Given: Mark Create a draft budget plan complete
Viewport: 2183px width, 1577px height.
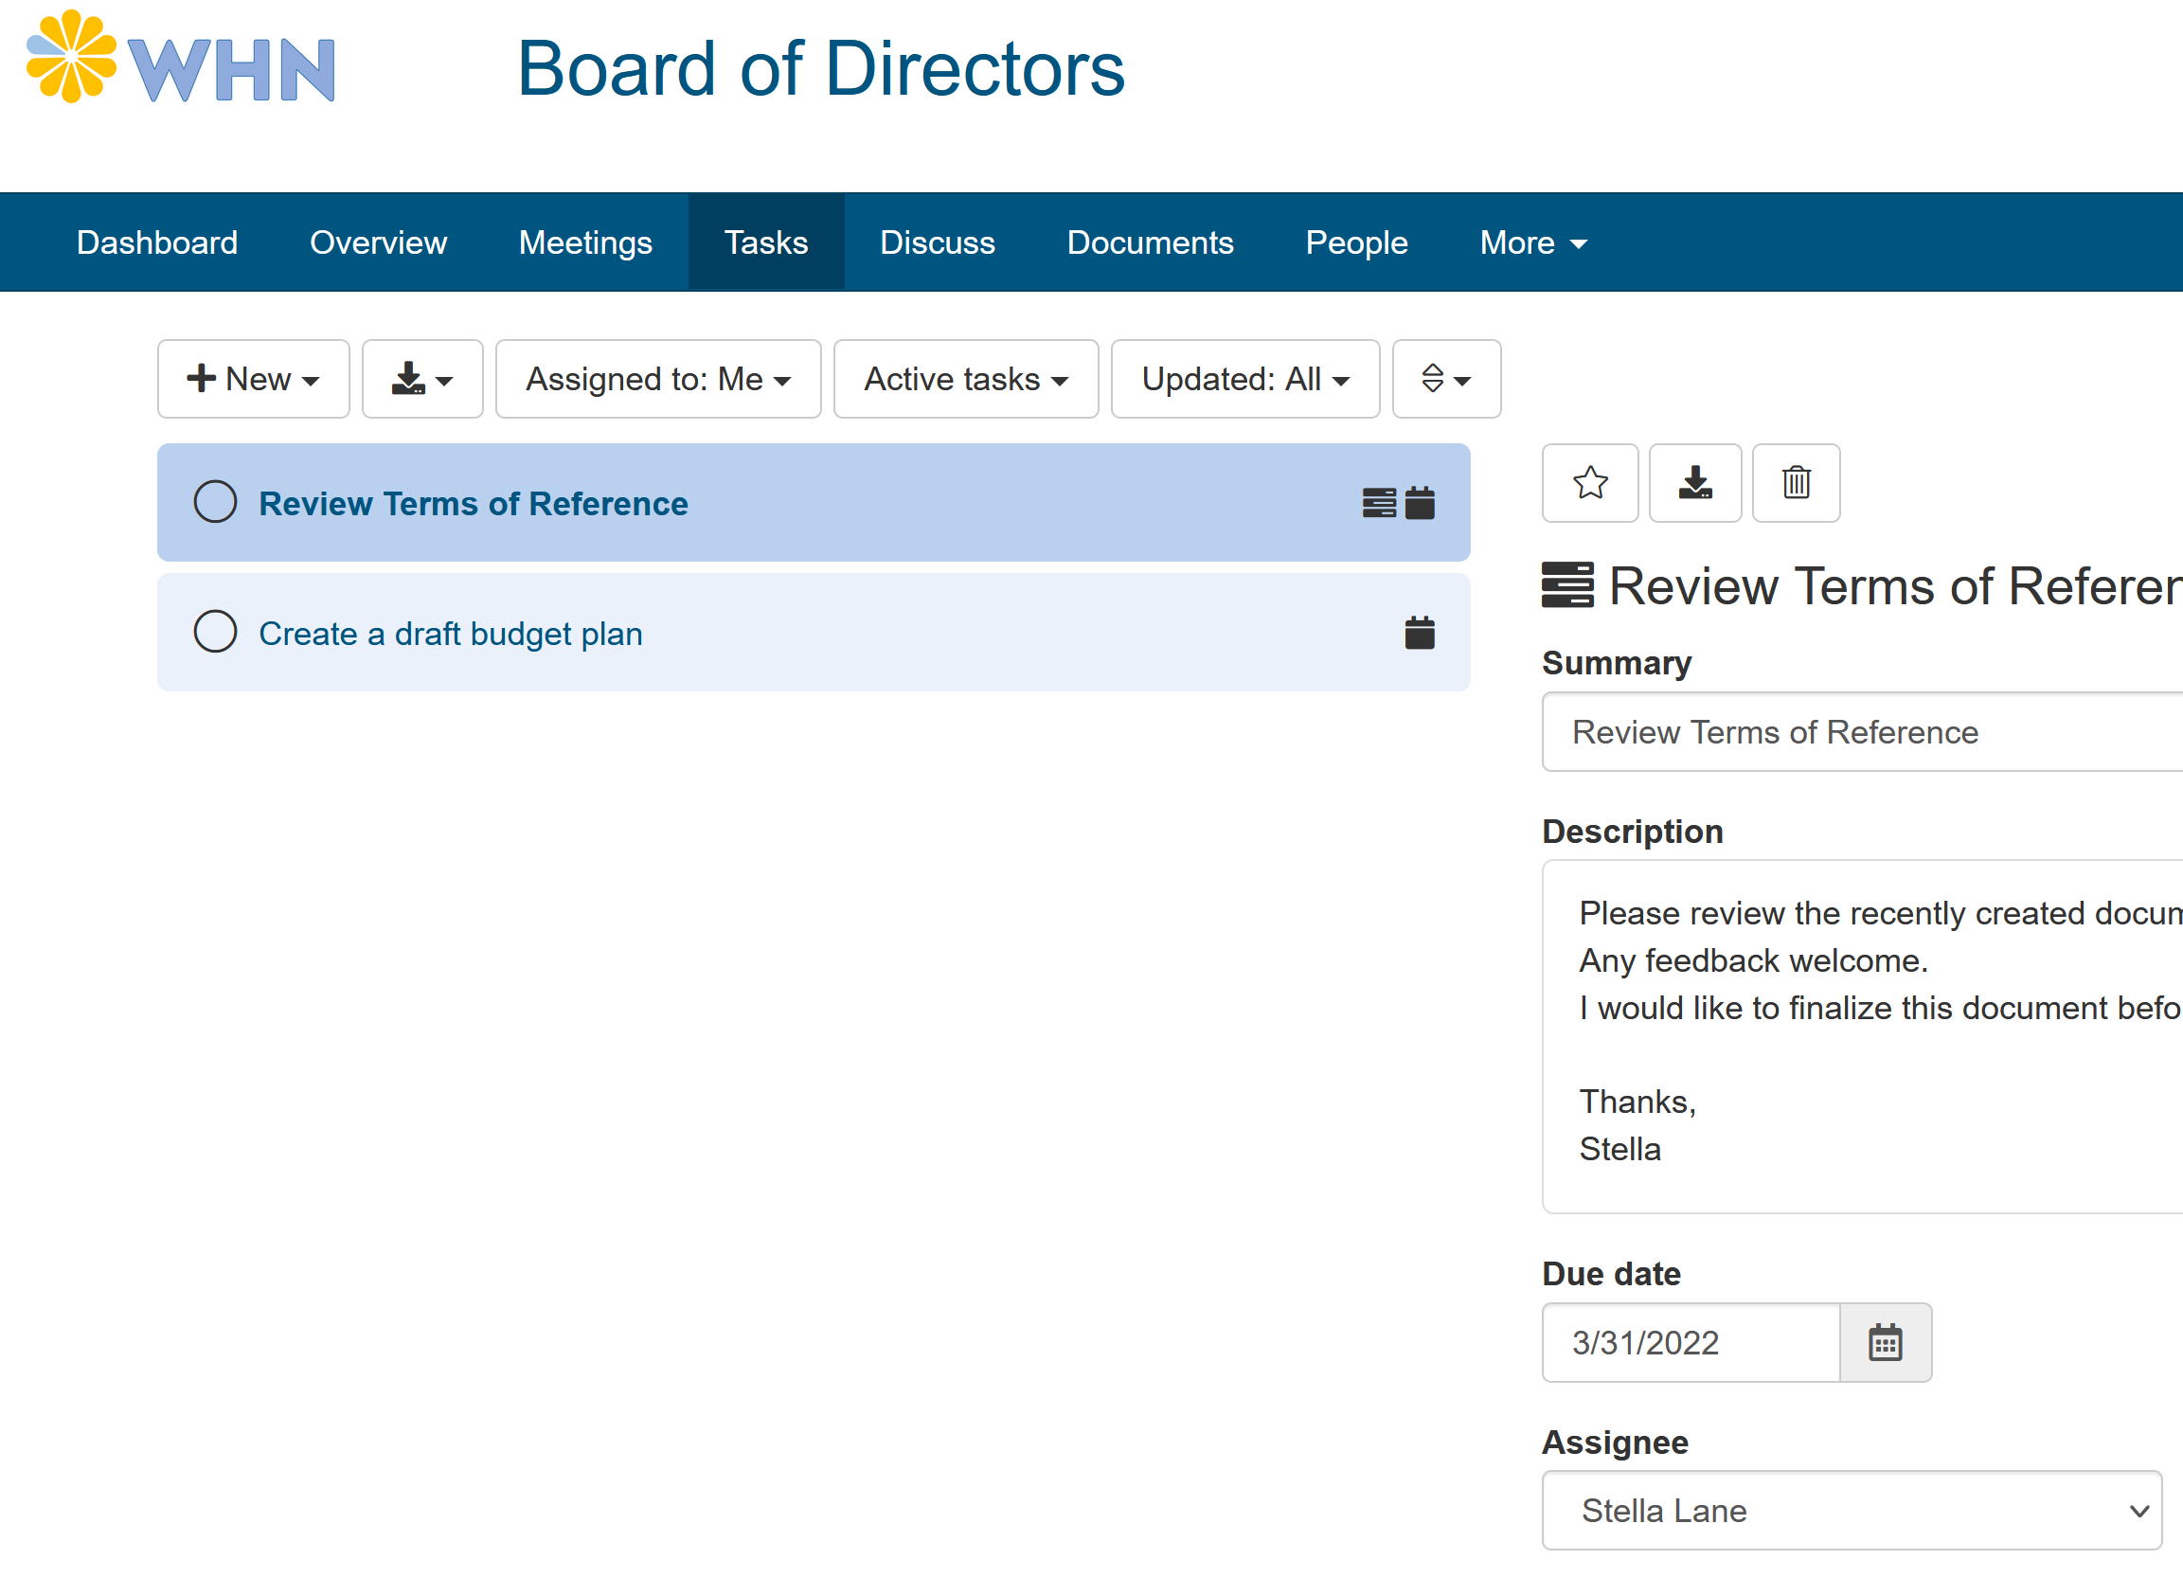Looking at the screenshot, I should coord(216,632).
